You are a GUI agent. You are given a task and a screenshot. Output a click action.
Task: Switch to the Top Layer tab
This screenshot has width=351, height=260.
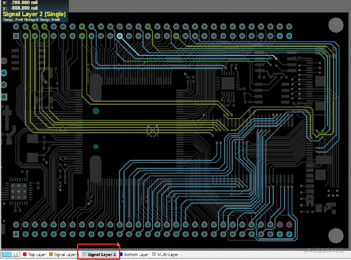[34, 254]
